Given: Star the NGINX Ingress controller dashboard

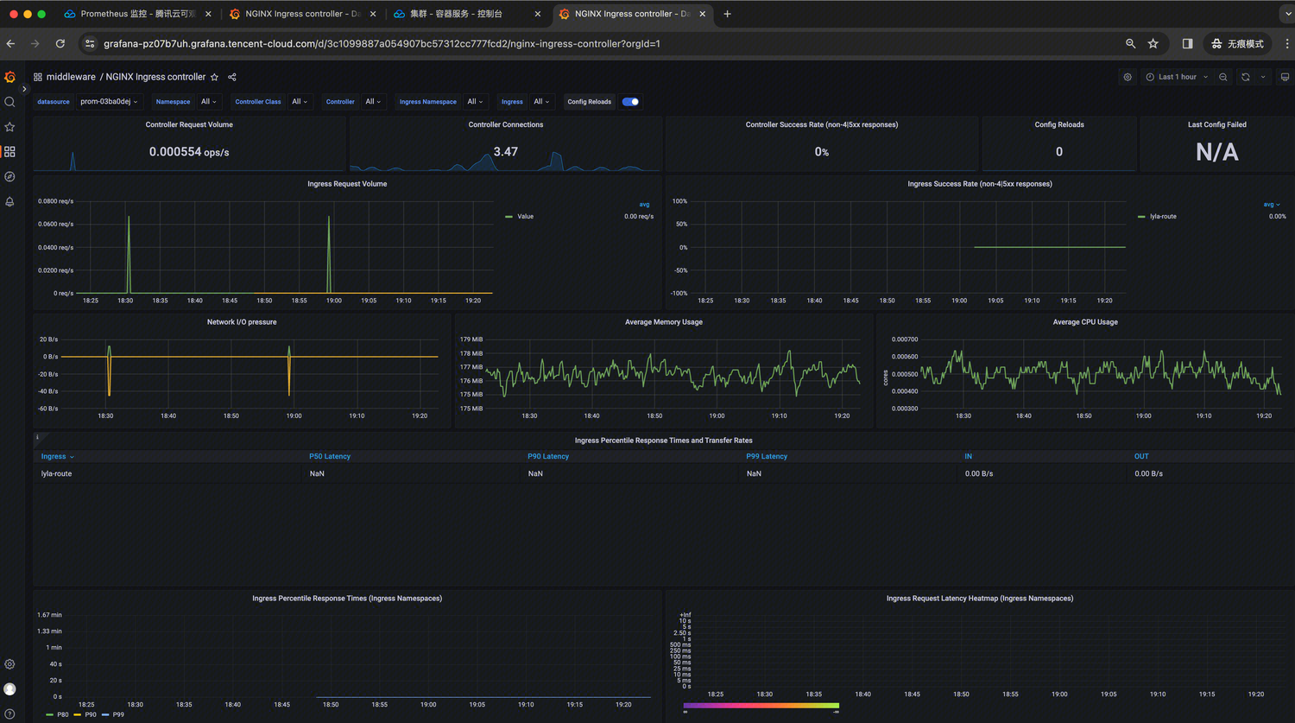Looking at the screenshot, I should [x=215, y=77].
